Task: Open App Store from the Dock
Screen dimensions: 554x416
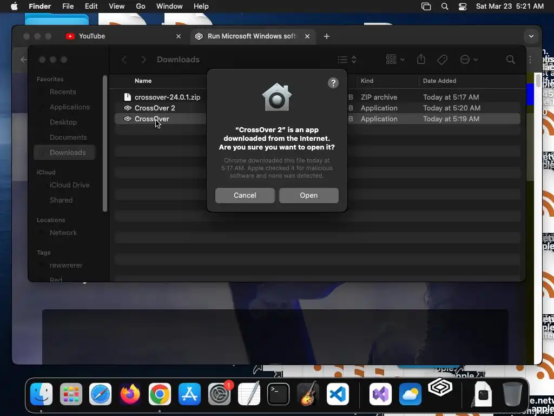Action: click(x=189, y=394)
